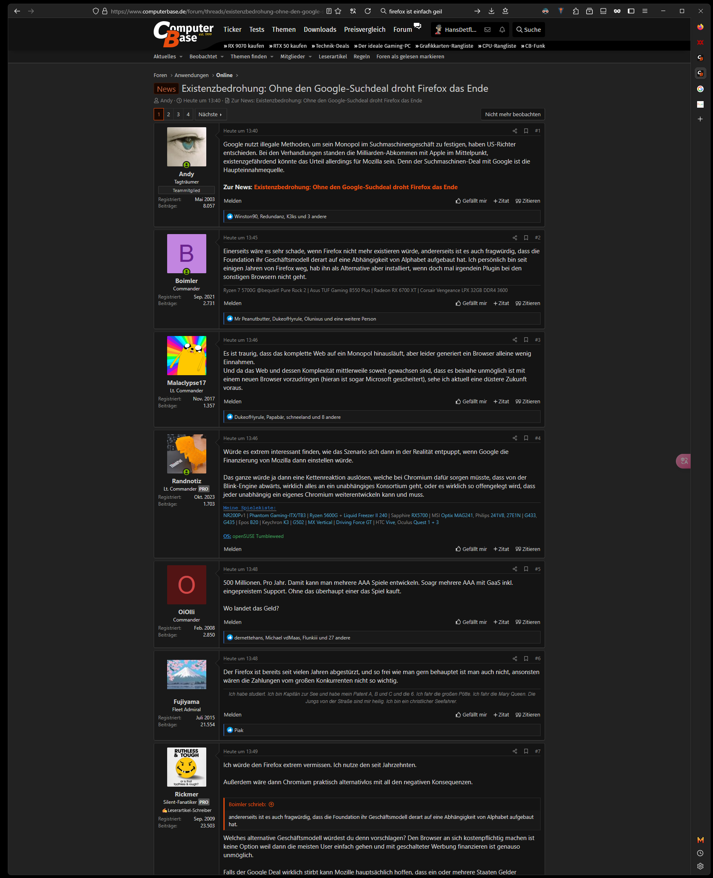The height and width of the screenshot is (878, 713).
Task: Open the ComputerBase logo home link
Action: (x=183, y=34)
